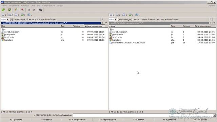Click F4 Правка button

pos(46,120)
